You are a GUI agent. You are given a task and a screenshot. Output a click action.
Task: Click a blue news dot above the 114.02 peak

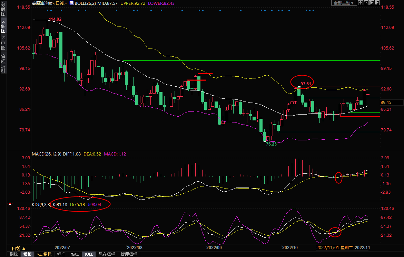tap(48, 10)
